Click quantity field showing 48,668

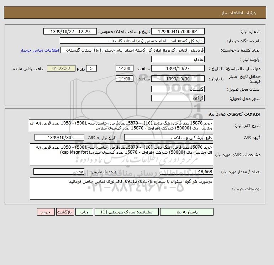[186, 171]
